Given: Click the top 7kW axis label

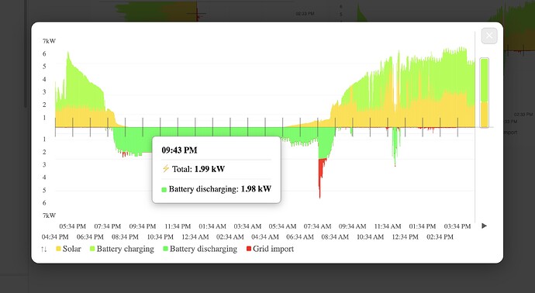Looking at the screenshot, I should click(49, 41).
